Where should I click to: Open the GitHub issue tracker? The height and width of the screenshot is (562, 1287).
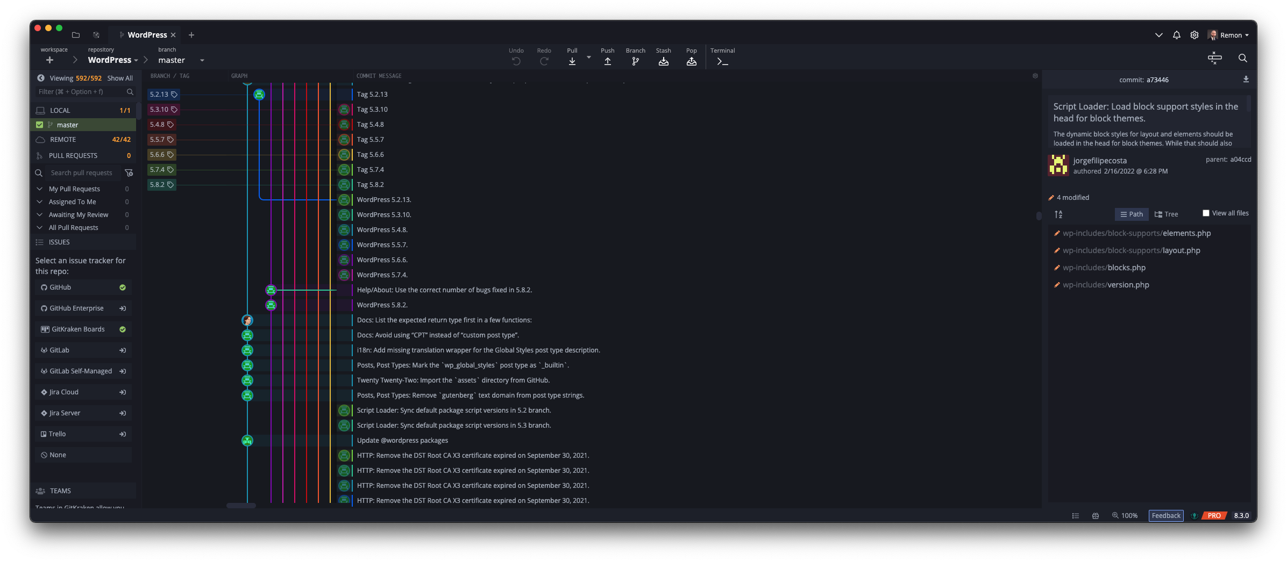click(83, 287)
